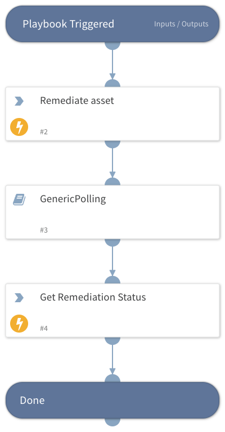Select the GenericPolling sub-playbook title
The image size is (225, 432).
[x=73, y=199]
